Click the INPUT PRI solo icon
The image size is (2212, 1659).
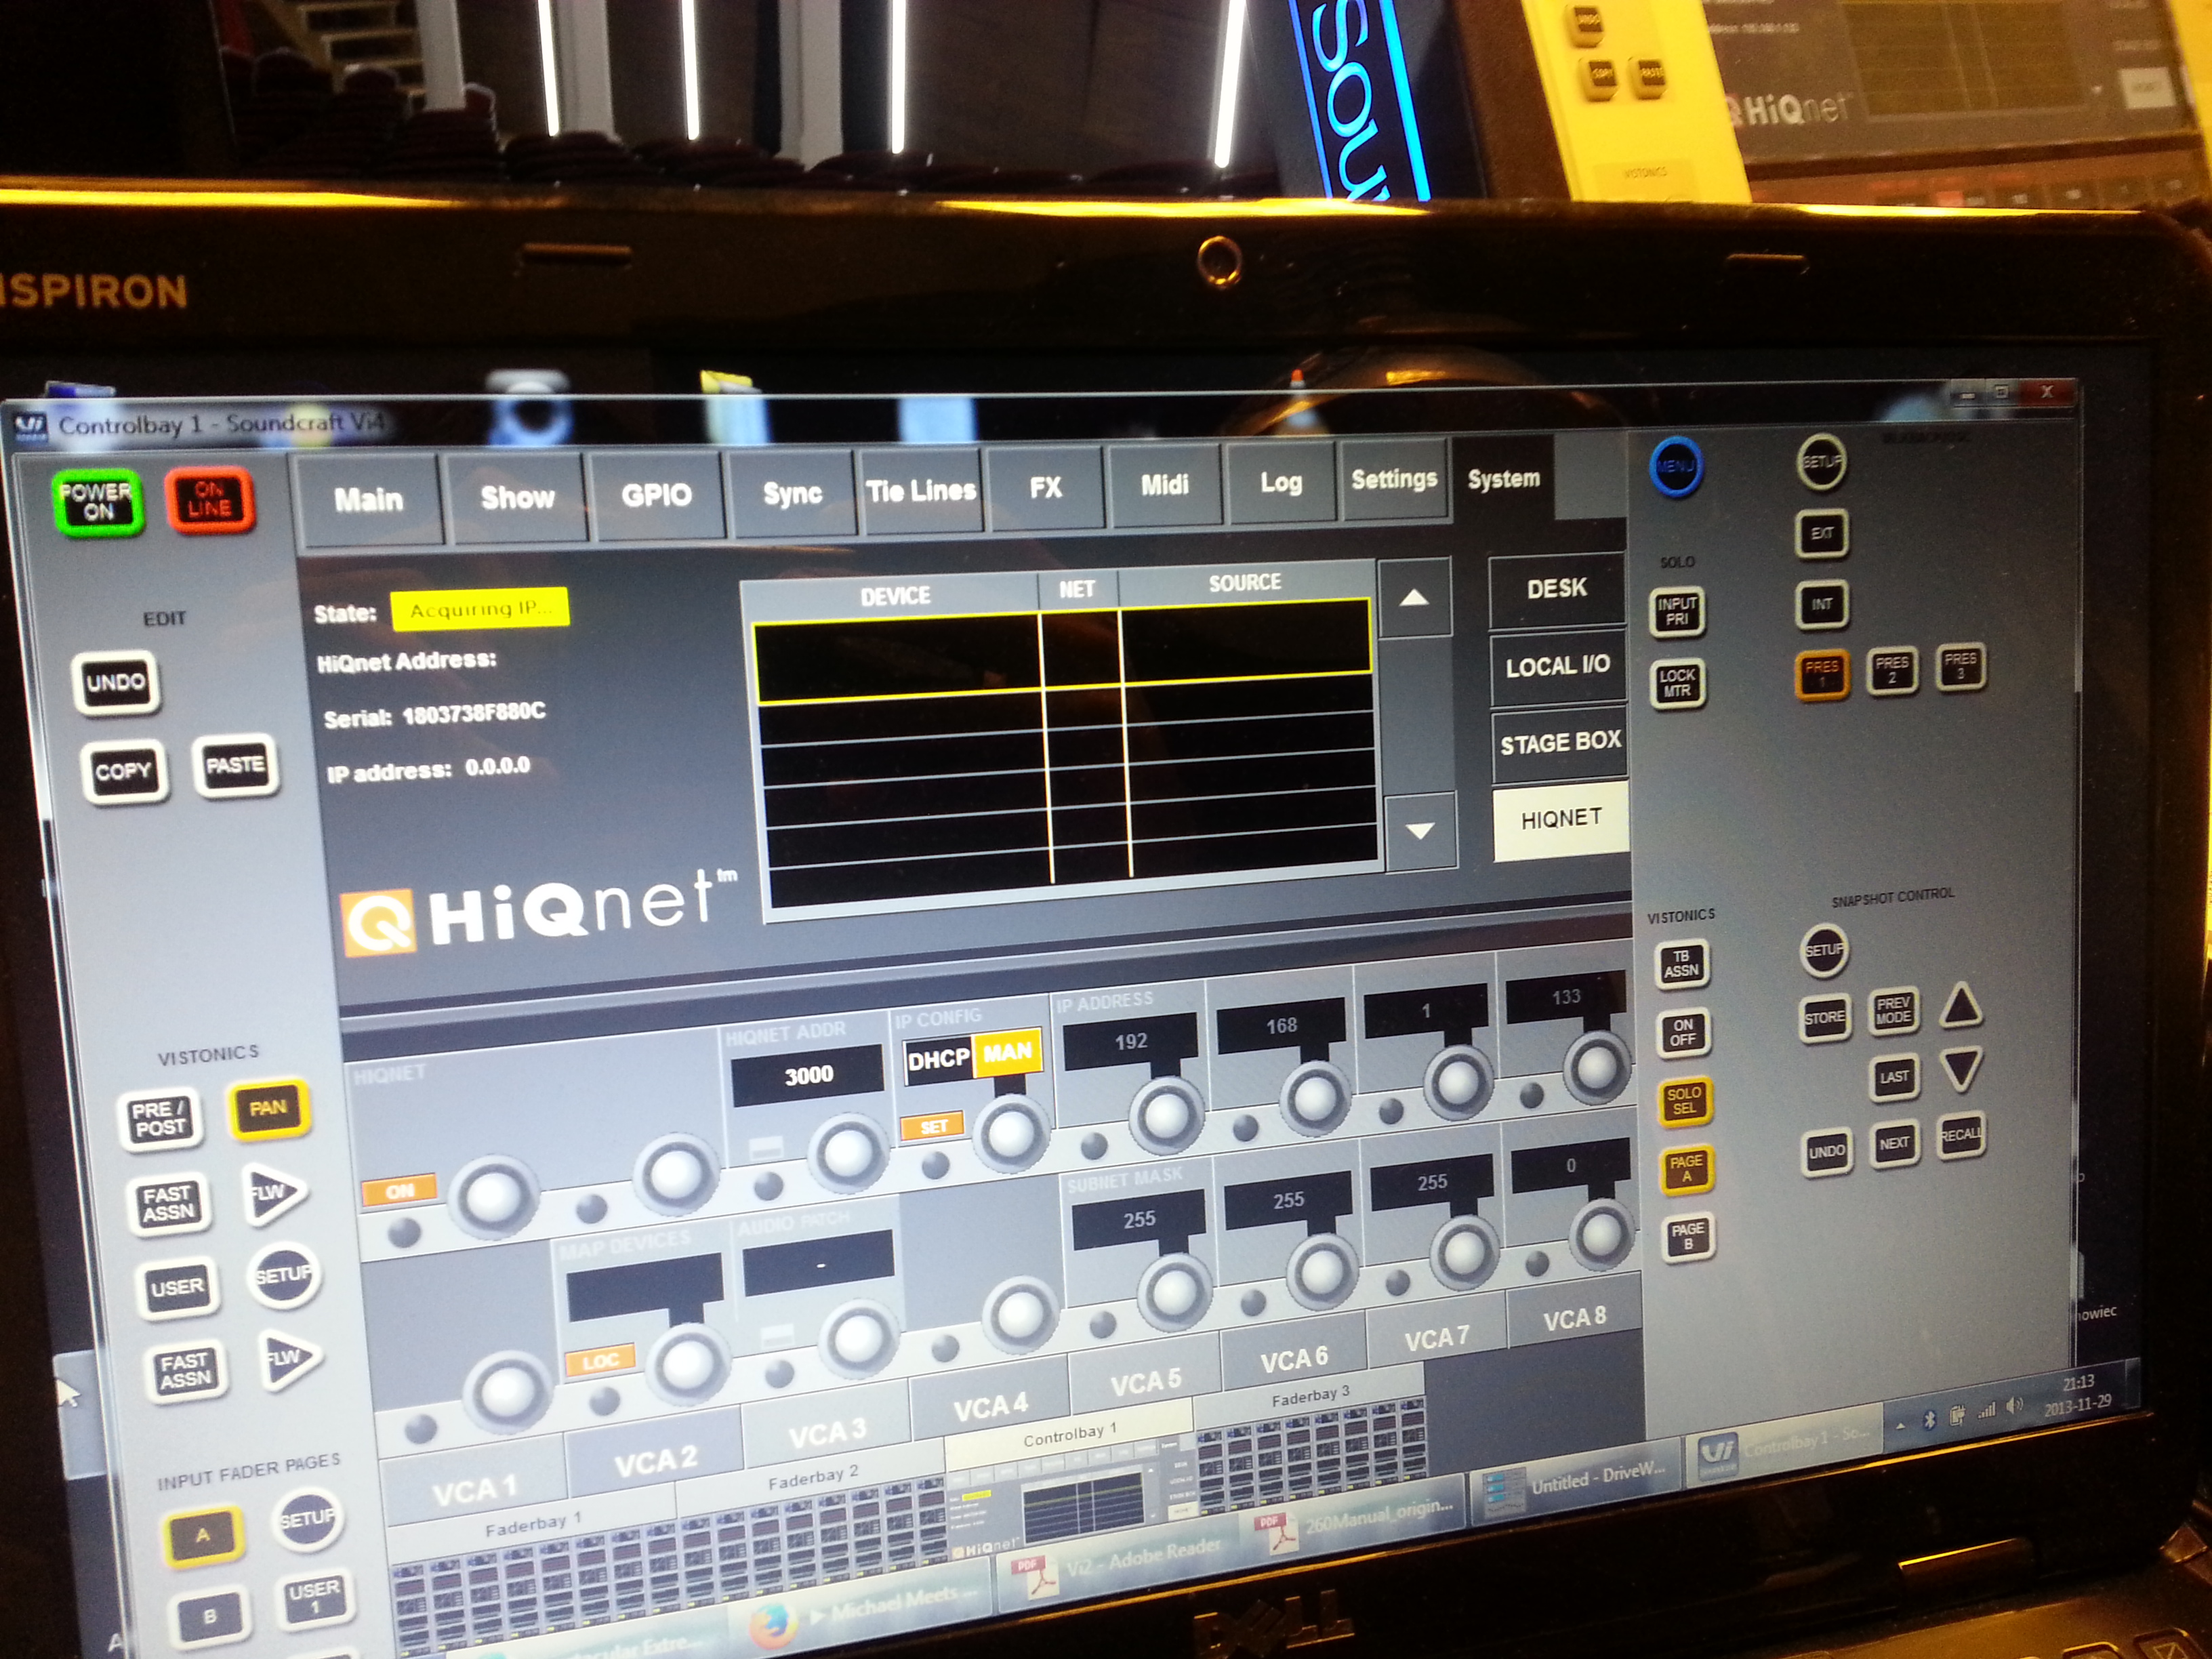click(x=1677, y=610)
